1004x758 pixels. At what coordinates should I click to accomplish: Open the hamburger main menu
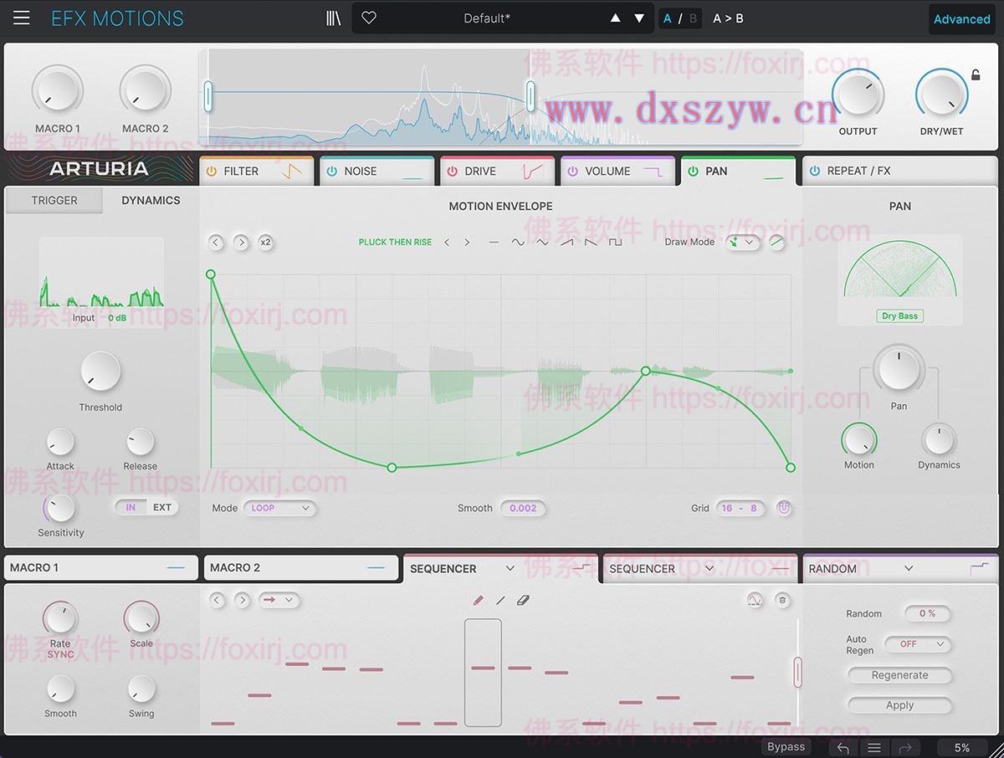(x=22, y=18)
